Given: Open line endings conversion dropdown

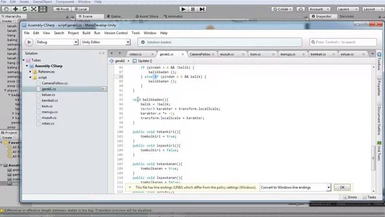Looking at the screenshot, I should pos(295,187).
